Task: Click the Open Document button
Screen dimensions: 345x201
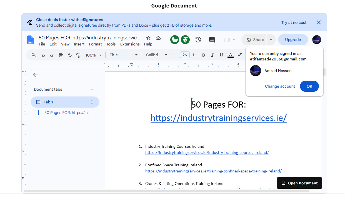Action: (x=299, y=183)
